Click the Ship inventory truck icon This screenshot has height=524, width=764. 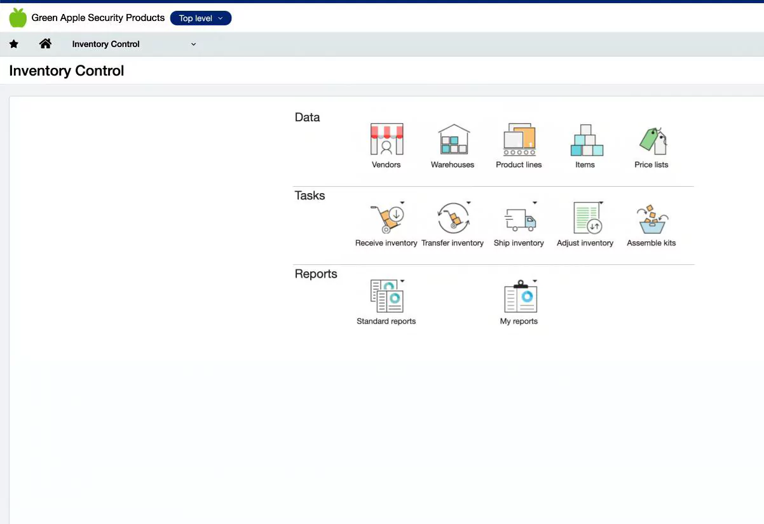(x=519, y=220)
